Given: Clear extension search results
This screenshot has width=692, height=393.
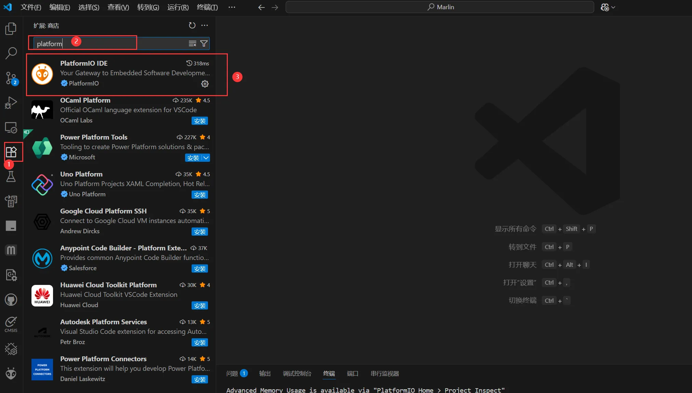Looking at the screenshot, I should coord(193,43).
